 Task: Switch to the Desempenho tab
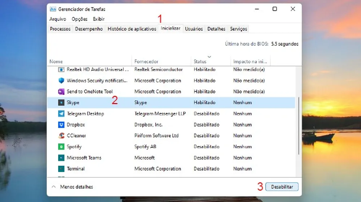[89, 29]
